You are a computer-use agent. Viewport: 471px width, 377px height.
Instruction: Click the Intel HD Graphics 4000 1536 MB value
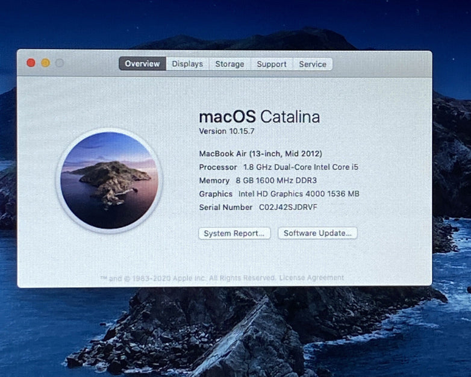point(299,194)
